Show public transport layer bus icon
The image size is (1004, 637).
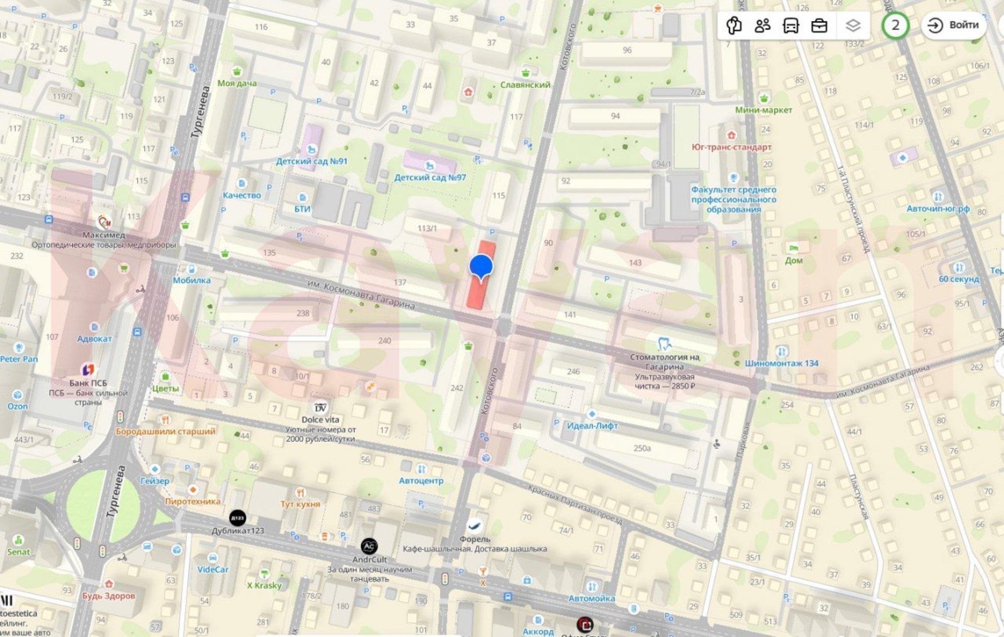point(791,25)
